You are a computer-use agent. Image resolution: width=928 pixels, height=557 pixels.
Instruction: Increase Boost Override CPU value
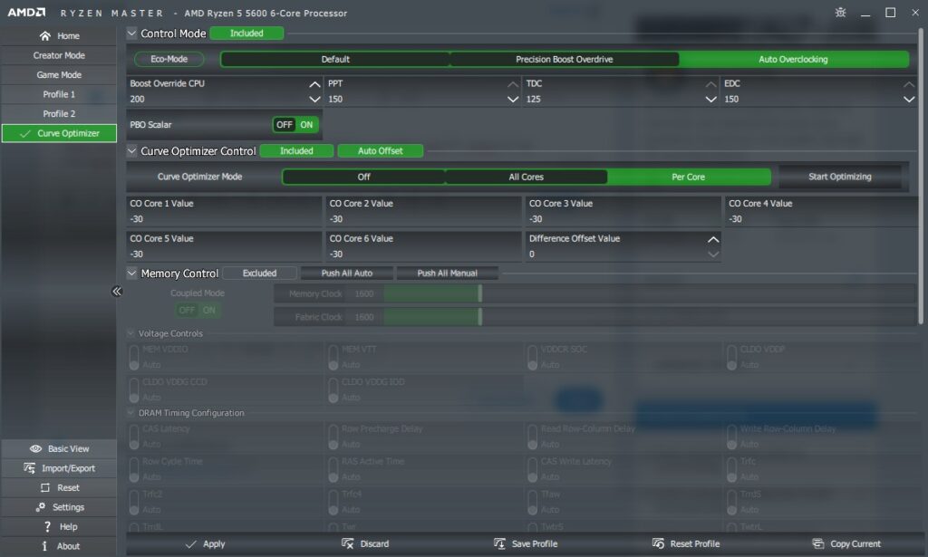[314, 84]
